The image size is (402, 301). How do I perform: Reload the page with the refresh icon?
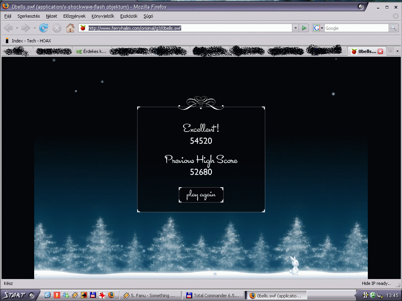[44, 28]
